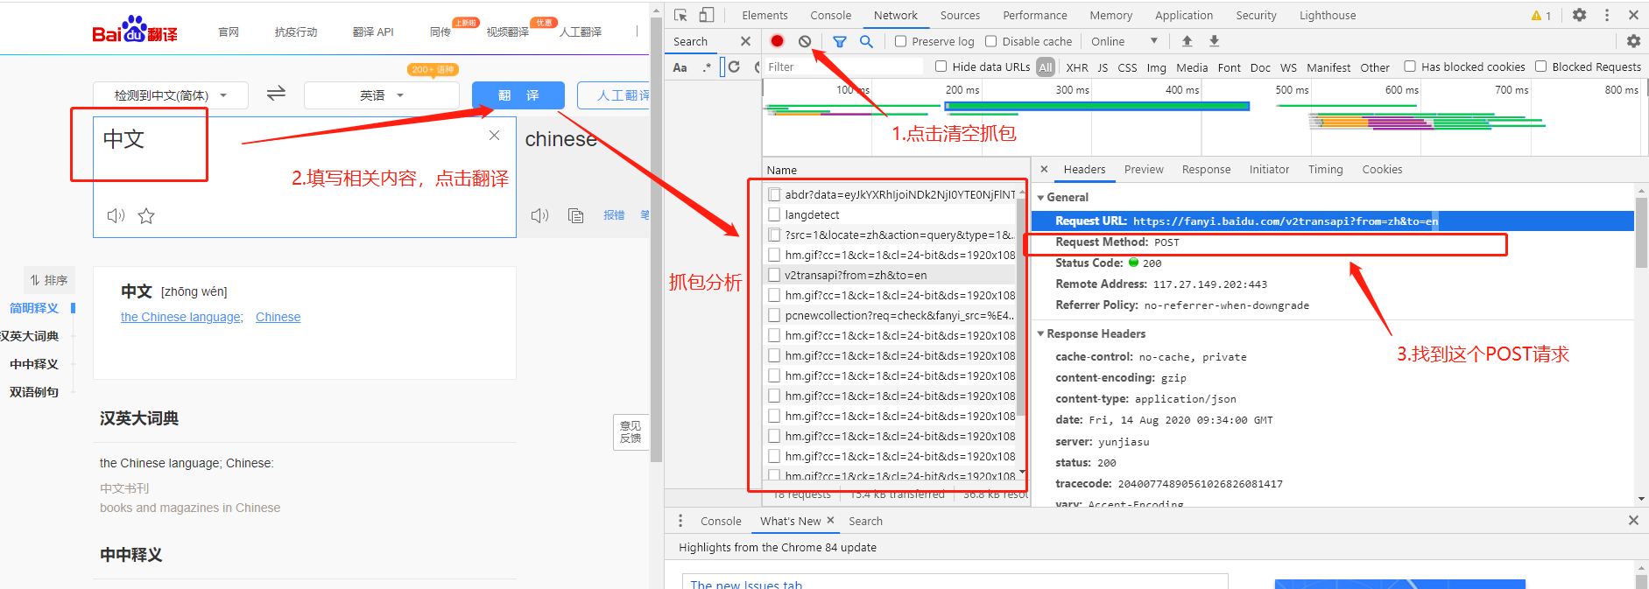Open the 'Chinese' definition link
Viewport: 1649px width, 589px height.
click(278, 317)
